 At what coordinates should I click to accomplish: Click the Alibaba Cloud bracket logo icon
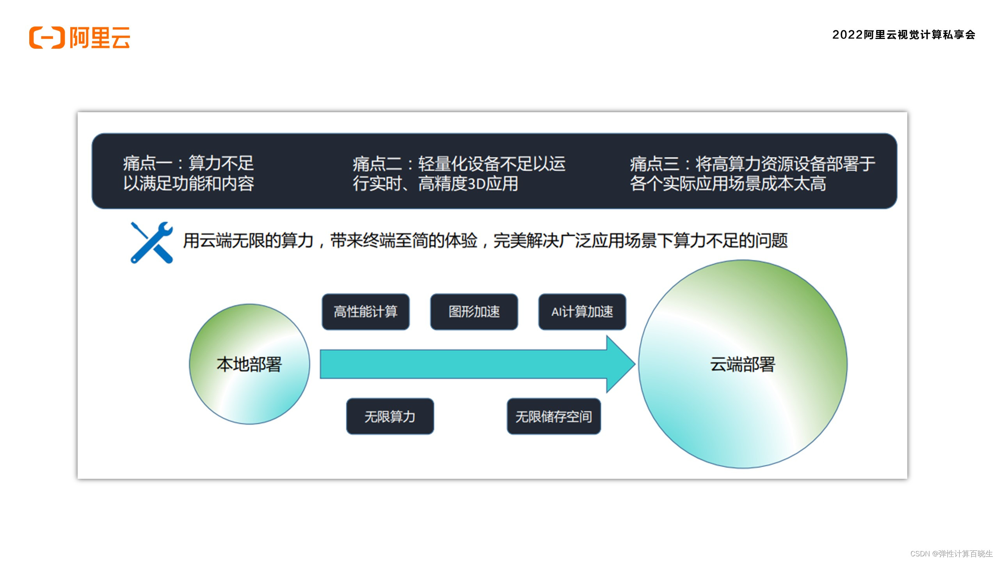click(47, 38)
